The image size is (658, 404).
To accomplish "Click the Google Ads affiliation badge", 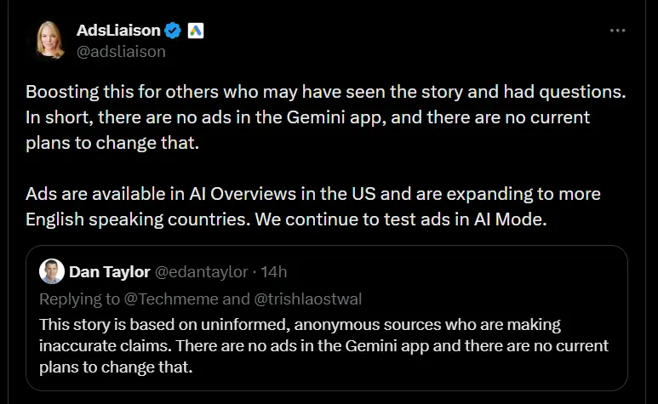I will point(195,31).
